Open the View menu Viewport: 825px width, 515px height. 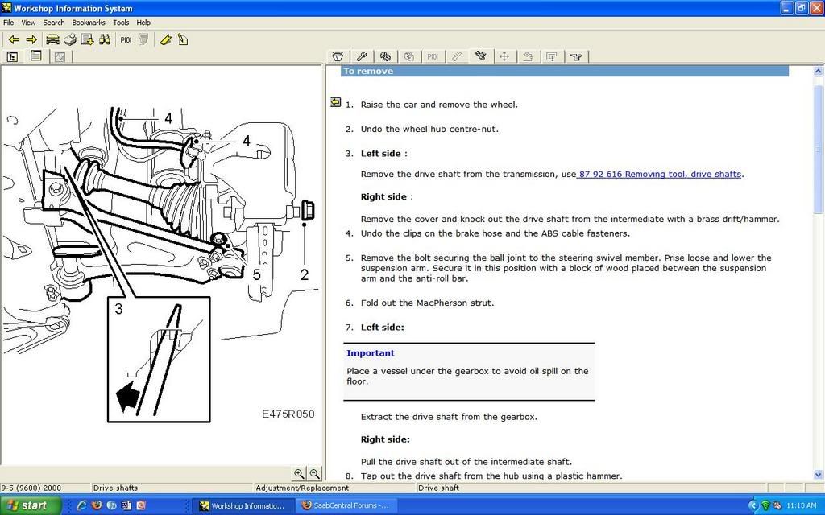tap(28, 22)
